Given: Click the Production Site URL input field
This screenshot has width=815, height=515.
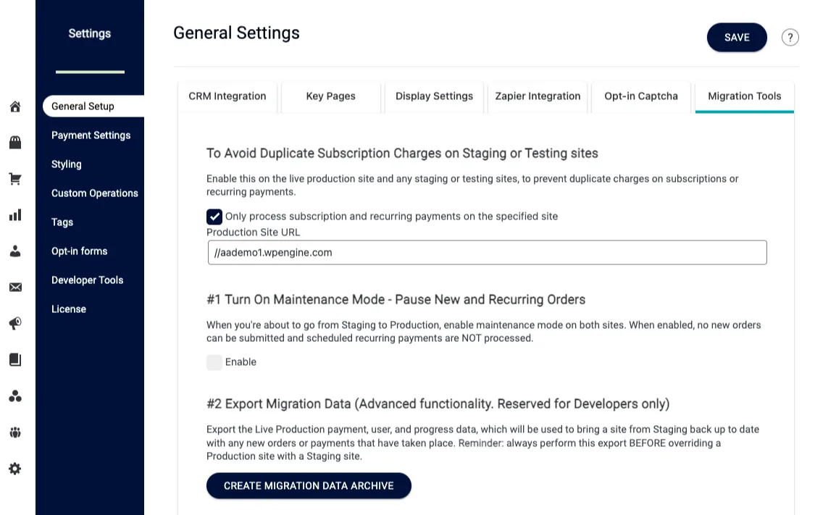Looking at the screenshot, I should click(x=487, y=252).
